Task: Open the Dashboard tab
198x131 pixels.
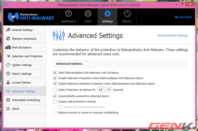Action: [x=68, y=17]
